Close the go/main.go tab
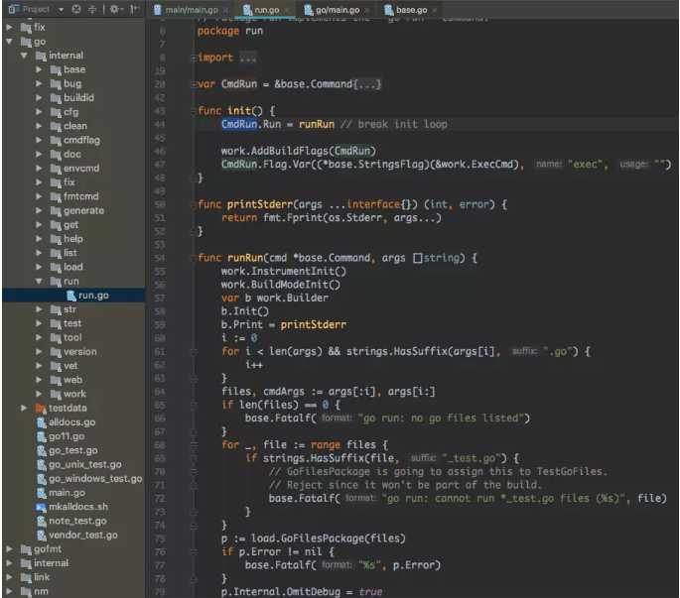This screenshot has width=680, height=598. point(367,10)
